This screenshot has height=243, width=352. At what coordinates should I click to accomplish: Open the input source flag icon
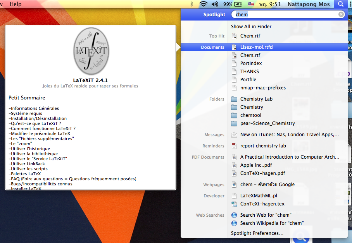click(x=251, y=4)
